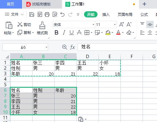Toggle Bold formatting
Viewport: 157px width, 122px height.
(56, 33)
